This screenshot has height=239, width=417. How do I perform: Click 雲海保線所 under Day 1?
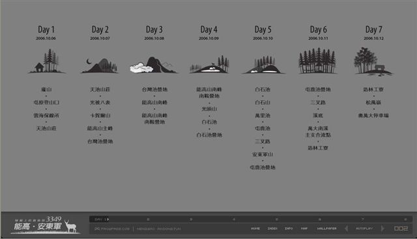(x=46, y=115)
